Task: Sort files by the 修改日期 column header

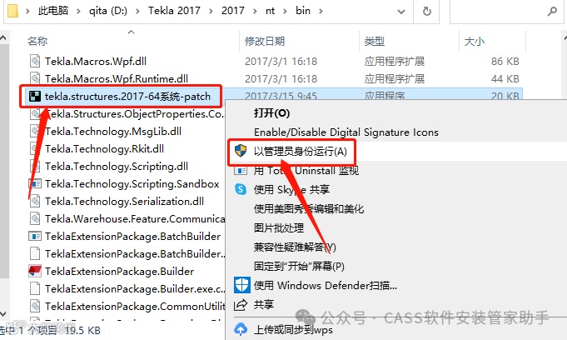Action: (265, 42)
